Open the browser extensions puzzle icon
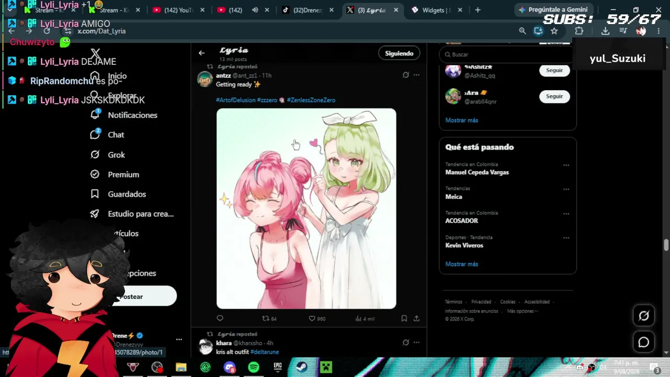 [579, 31]
